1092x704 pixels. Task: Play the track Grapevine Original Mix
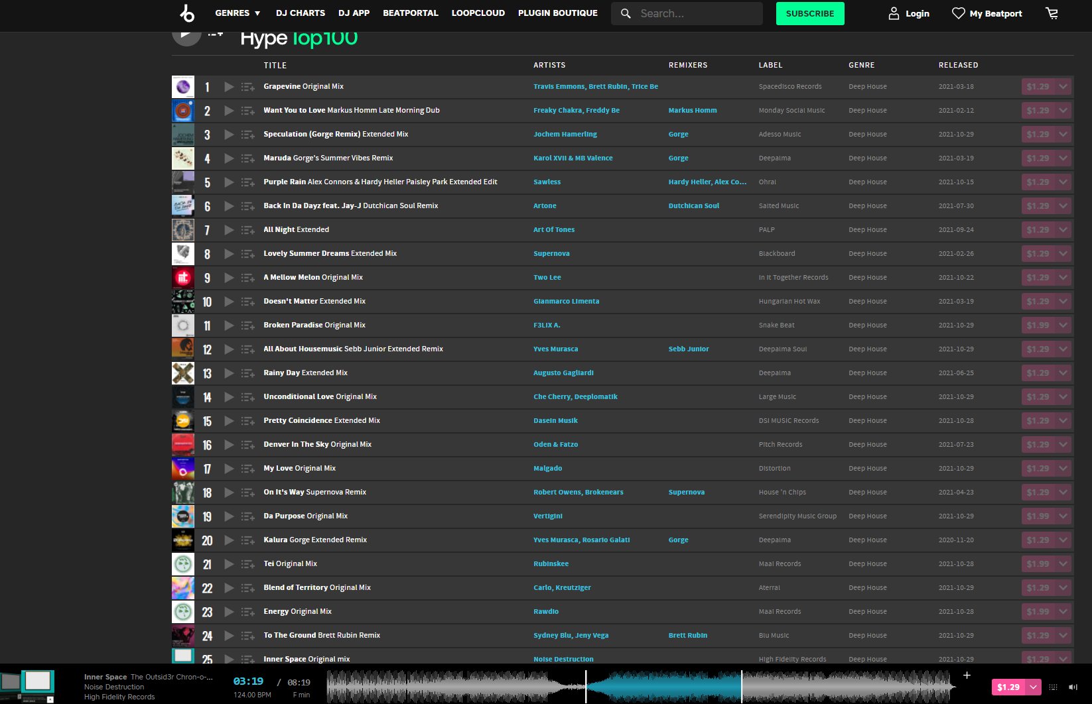click(229, 87)
